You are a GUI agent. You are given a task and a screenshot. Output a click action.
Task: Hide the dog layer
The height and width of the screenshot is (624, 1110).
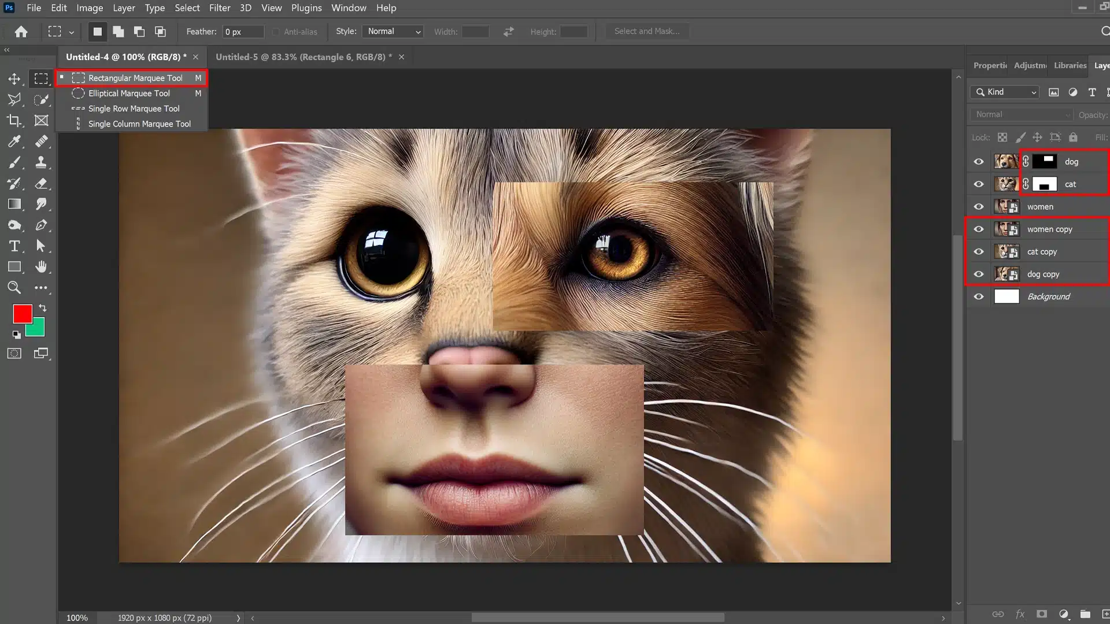pos(978,162)
